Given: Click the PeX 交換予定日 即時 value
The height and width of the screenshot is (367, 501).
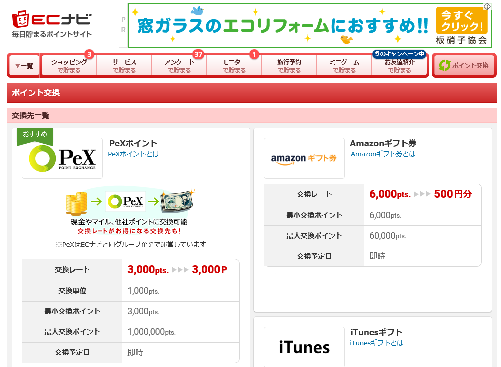Looking at the screenshot, I should pyautogui.click(x=135, y=352).
